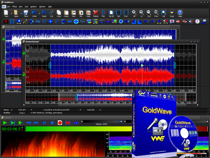Click the Save floppy disk icon
Viewport: 210px width, 158px height.
click(26, 13)
